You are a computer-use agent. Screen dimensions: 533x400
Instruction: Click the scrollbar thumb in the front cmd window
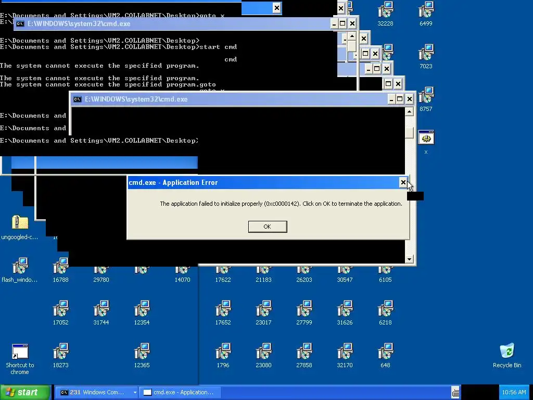(409, 133)
